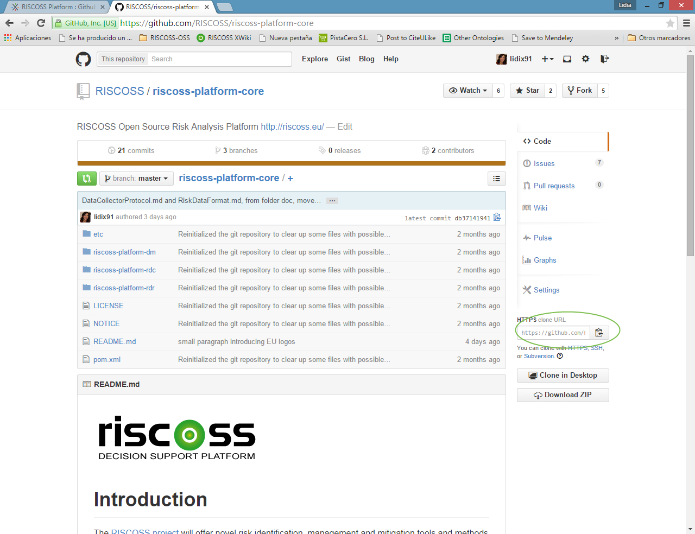The image size is (695, 534).
Task: Bookmark this page with star icon
Action: coord(670,23)
